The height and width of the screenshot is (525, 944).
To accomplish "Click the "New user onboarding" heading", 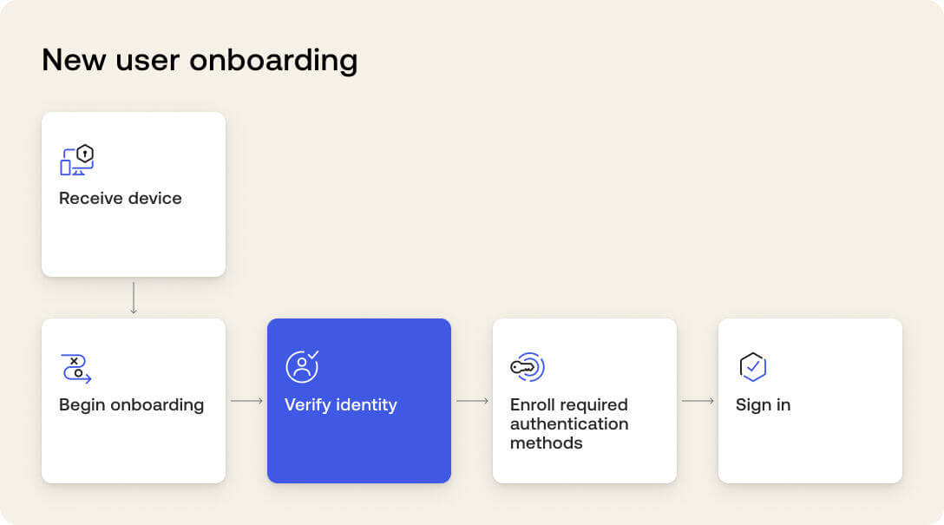I will click(x=200, y=60).
